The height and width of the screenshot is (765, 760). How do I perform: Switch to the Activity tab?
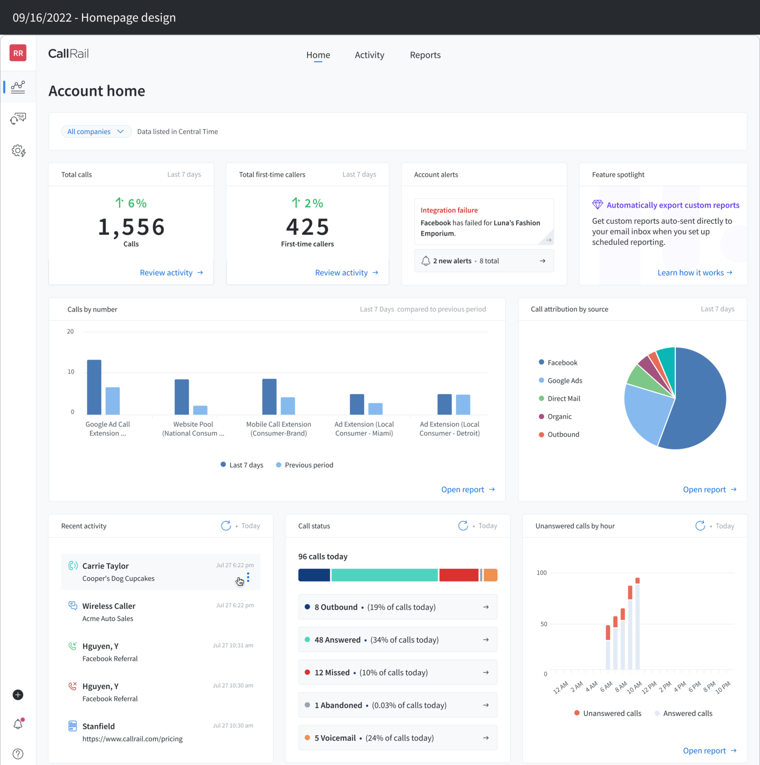pyautogui.click(x=369, y=55)
